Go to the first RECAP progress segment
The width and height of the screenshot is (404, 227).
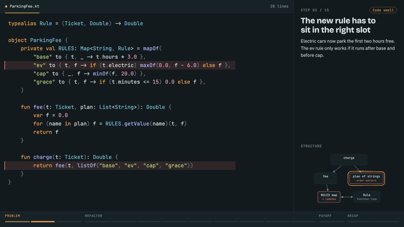pyautogui.click(x=360, y=222)
